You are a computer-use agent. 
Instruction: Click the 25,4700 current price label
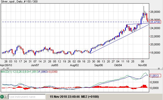tap(155, 22)
